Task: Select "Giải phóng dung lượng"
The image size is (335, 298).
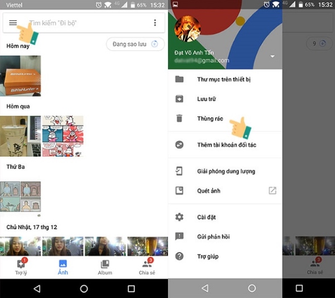Action: click(225, 171)
